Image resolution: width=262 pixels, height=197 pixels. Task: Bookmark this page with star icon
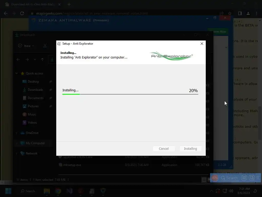coord(230,13)
